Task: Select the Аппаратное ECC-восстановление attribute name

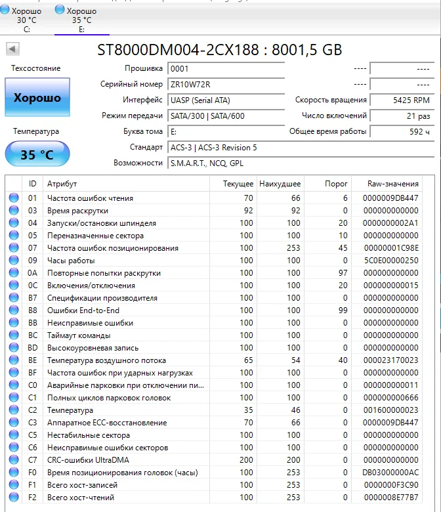Action: (107, 423)
